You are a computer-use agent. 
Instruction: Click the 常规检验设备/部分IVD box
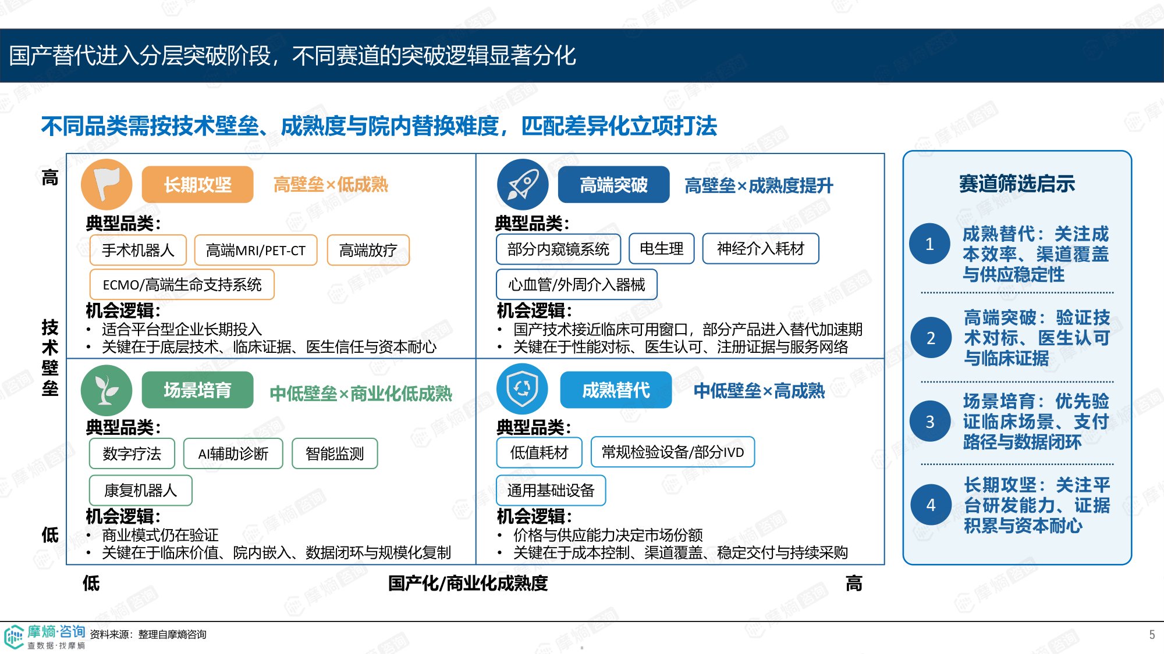pos(673,452)
